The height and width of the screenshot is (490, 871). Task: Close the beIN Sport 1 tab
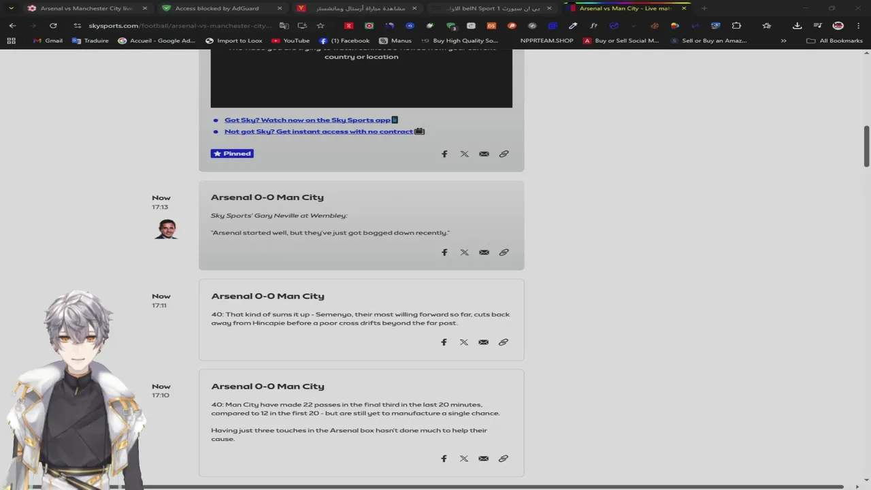[x=549, y=8]
